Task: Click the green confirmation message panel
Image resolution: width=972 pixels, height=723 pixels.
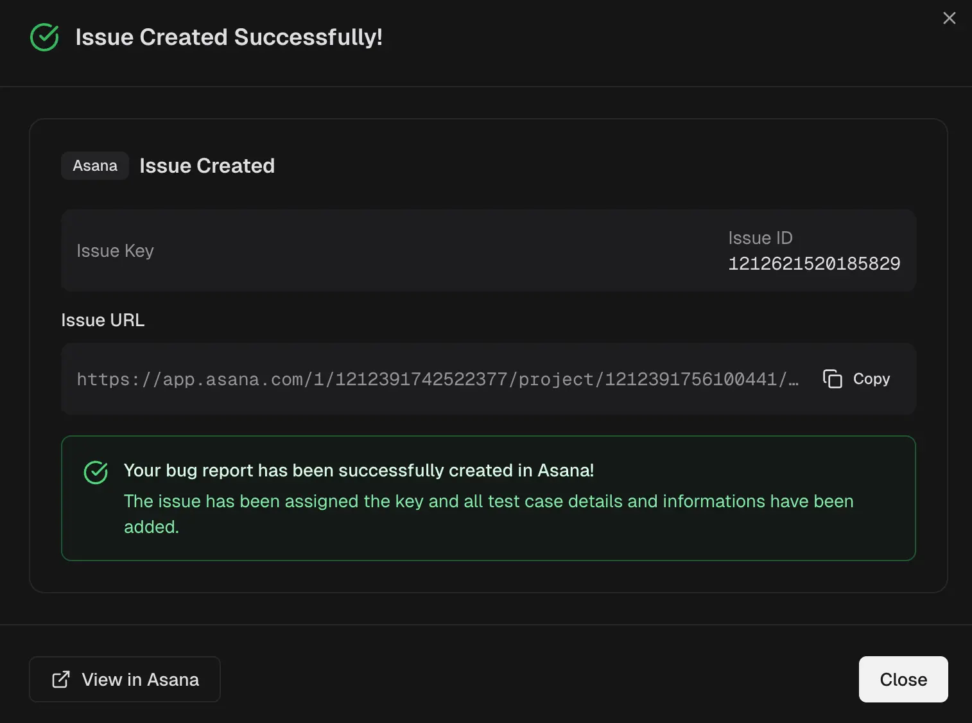Action: click(x=488, y=498)
